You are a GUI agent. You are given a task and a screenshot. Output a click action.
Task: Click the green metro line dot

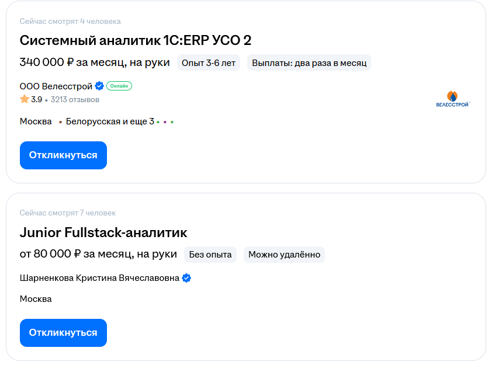coord(158,121)
